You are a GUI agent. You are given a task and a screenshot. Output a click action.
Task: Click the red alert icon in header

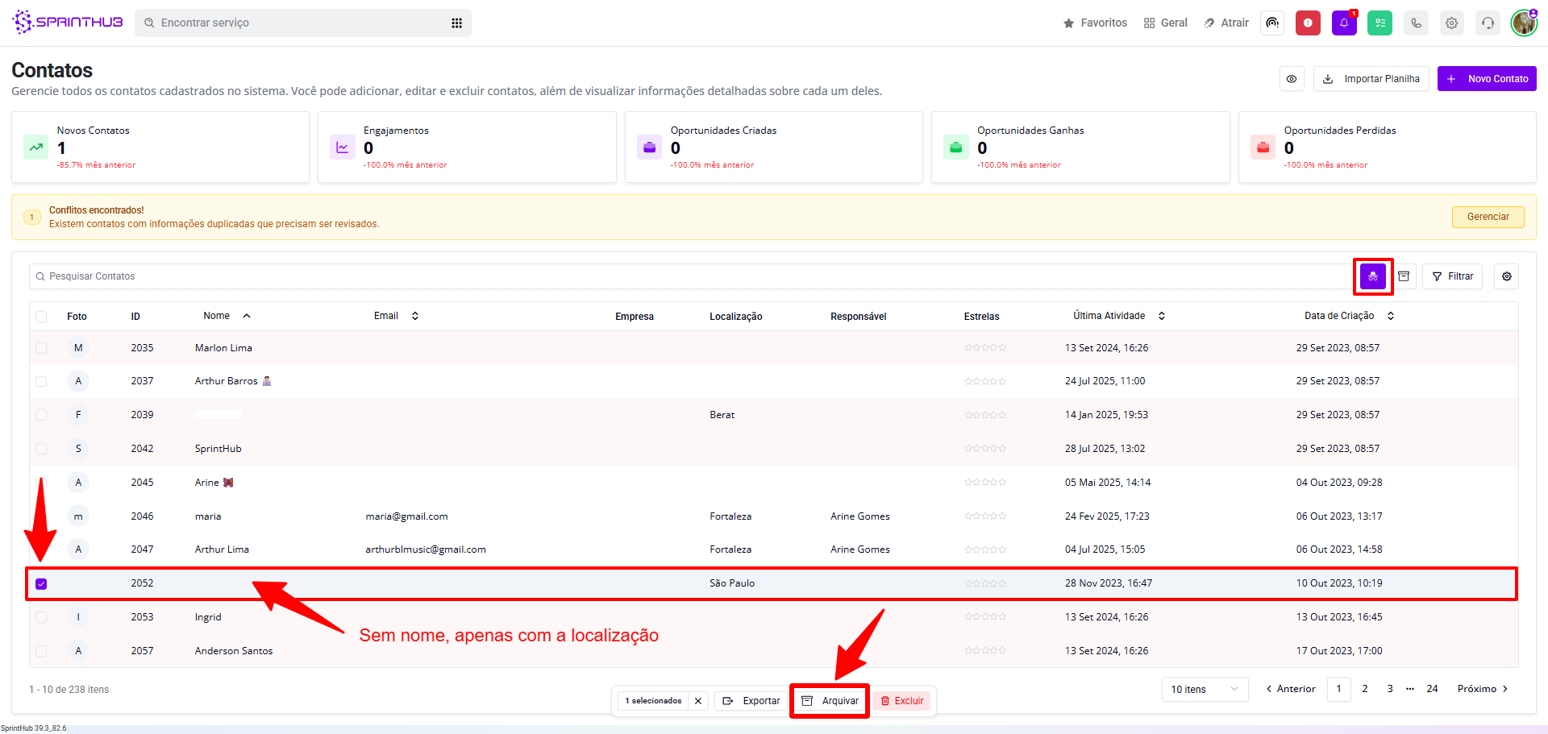(1308, 23)
